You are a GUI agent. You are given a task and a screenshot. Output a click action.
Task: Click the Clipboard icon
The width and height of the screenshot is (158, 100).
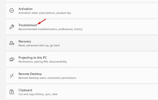pyautogui.click(x=12, y=92)
